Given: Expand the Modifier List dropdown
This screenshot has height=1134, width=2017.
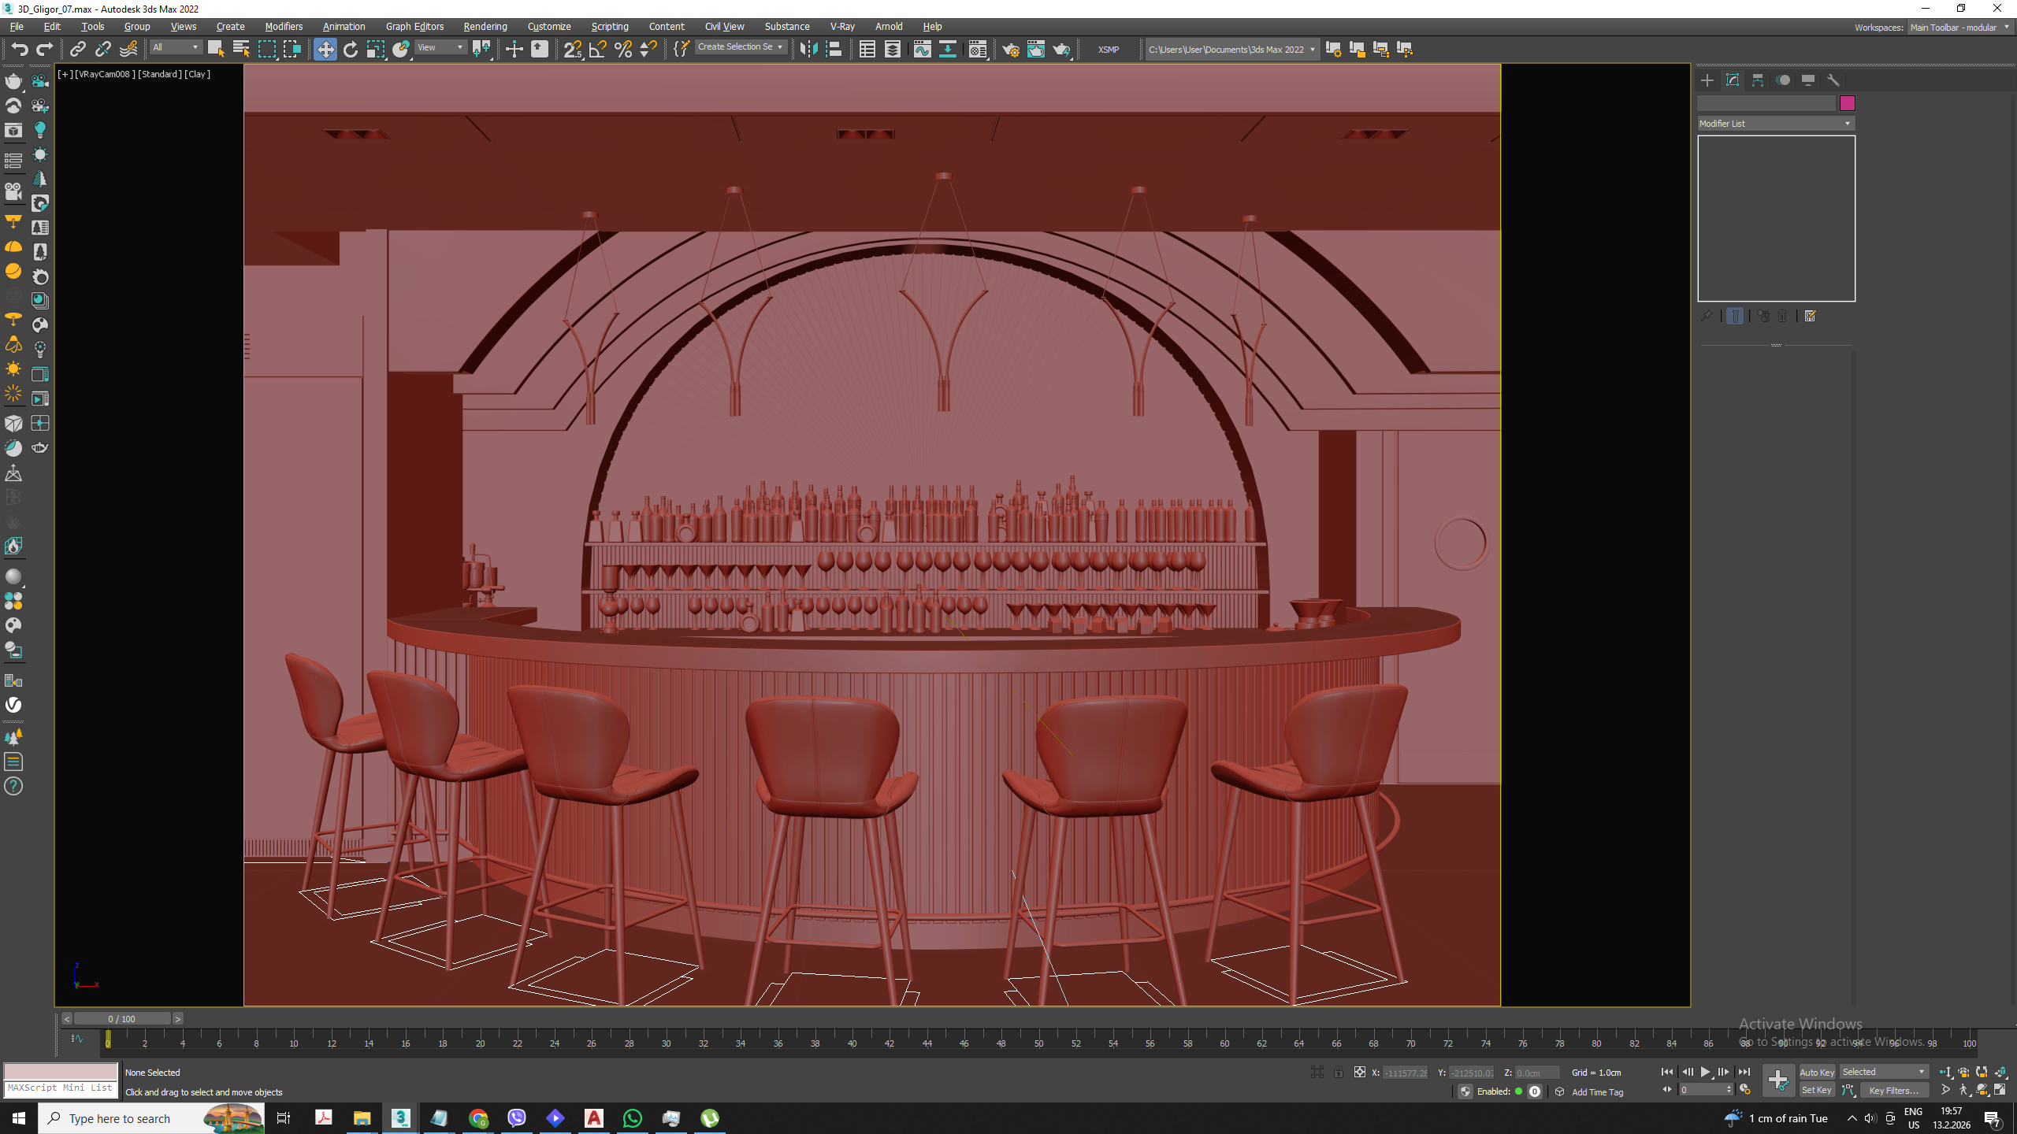Looking at the screenshot, I should (x=1775, y=124).
